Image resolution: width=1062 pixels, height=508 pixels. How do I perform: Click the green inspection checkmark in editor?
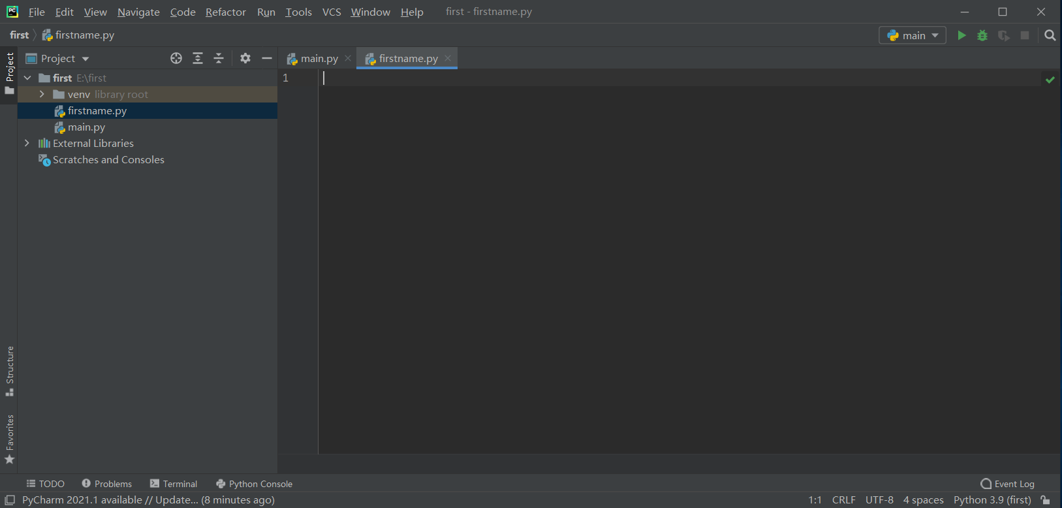[x=1050, y=80]
